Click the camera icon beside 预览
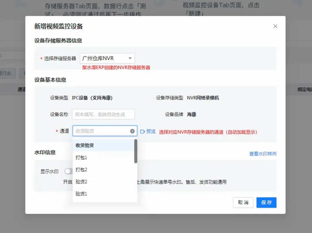Screen dimensions: 312x233 pyautogui.click(x=142, y=131)
